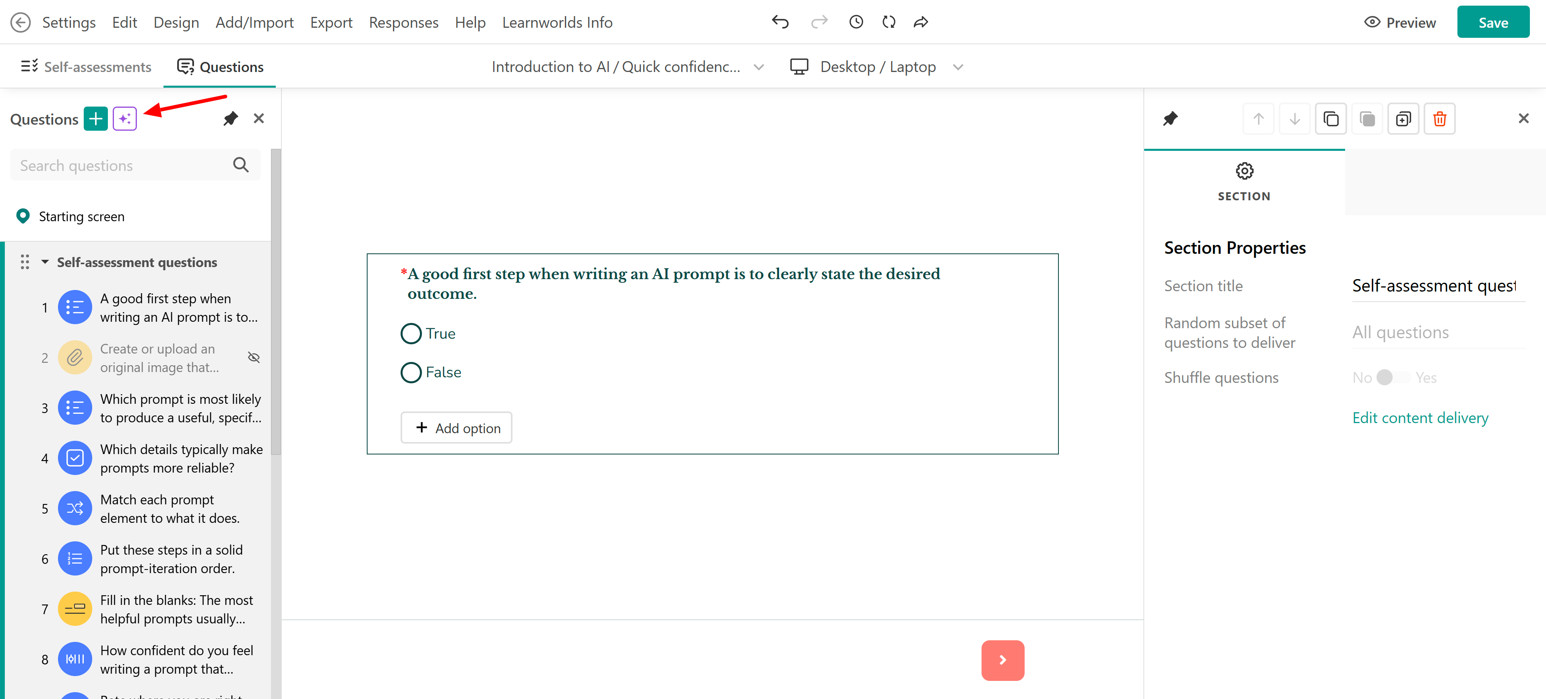The image size is (1546, 699).
Task: Click the undo arrow icon
Action: pos(779,22)
